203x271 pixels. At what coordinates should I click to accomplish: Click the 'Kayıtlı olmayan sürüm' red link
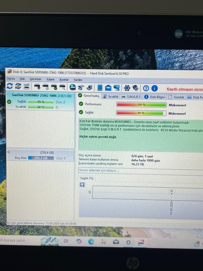tap(185, 89)
